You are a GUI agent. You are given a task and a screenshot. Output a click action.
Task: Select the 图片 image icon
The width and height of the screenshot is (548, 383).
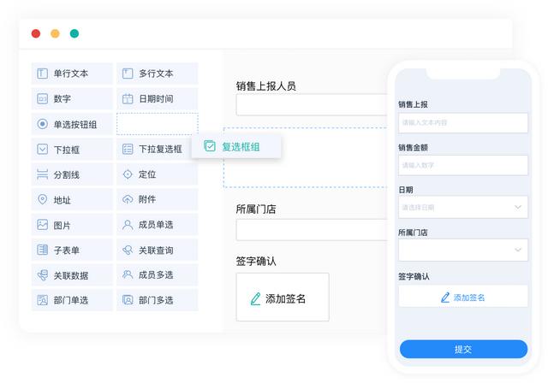click(42, 225)
